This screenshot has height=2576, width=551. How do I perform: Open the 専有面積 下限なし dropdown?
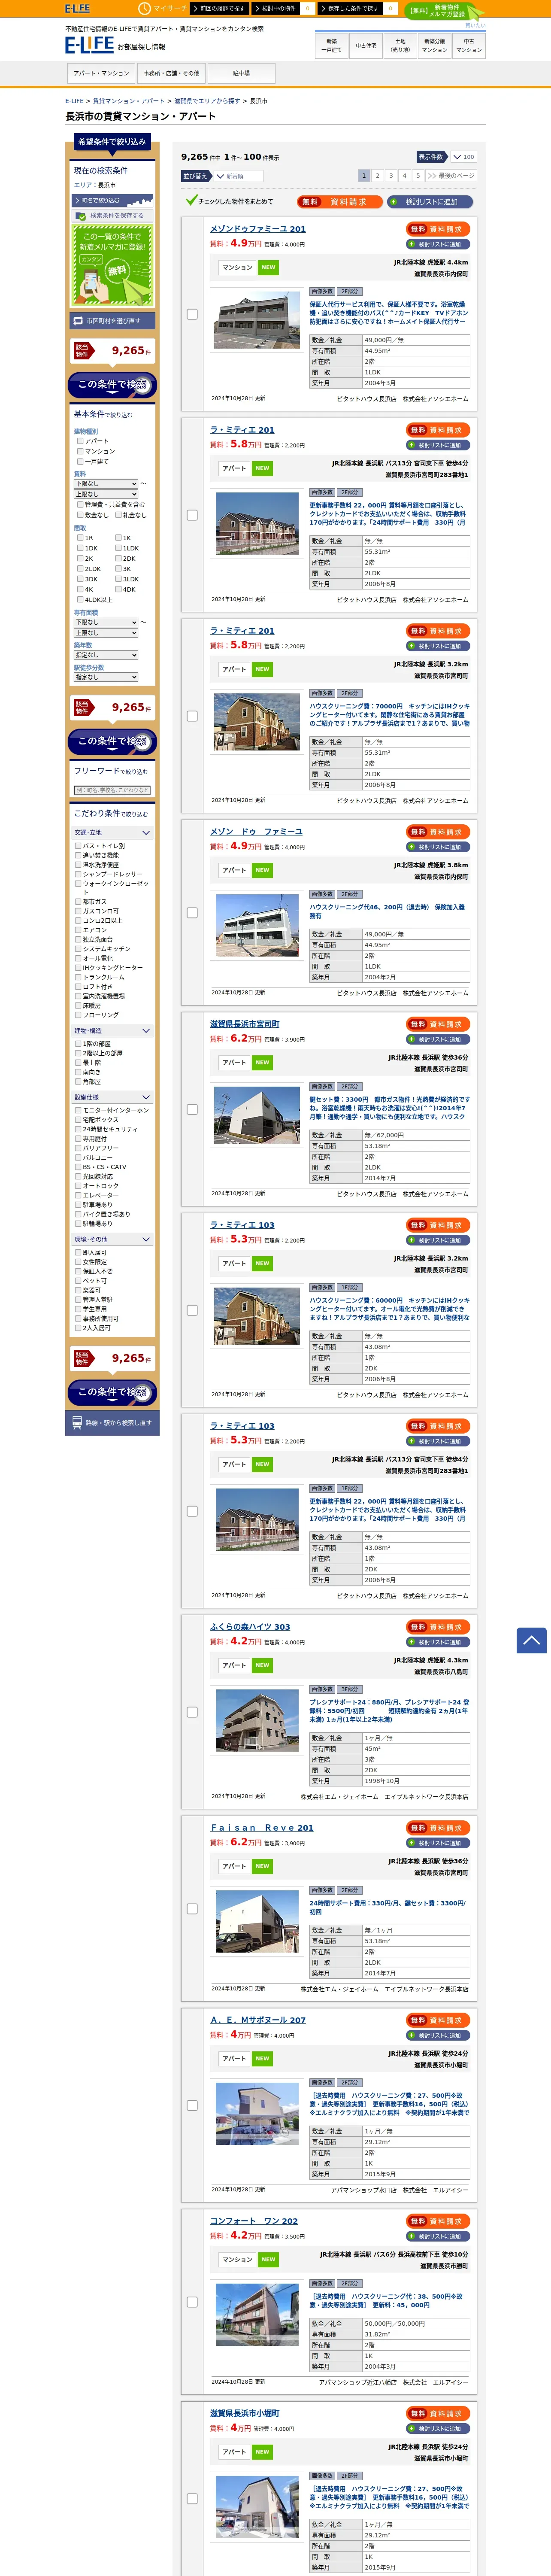106,622
